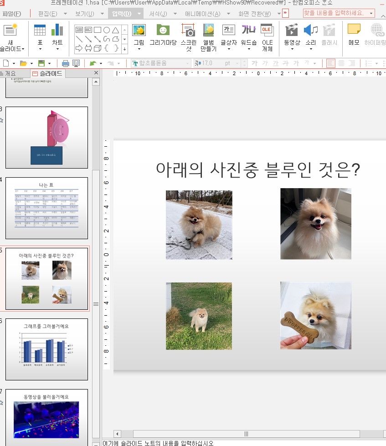Open the font name combo box
Screen dimensions: 386x446
click(161, 63)
